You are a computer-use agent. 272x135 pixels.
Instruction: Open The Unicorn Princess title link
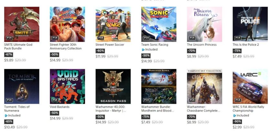click(x=202, y=45)
